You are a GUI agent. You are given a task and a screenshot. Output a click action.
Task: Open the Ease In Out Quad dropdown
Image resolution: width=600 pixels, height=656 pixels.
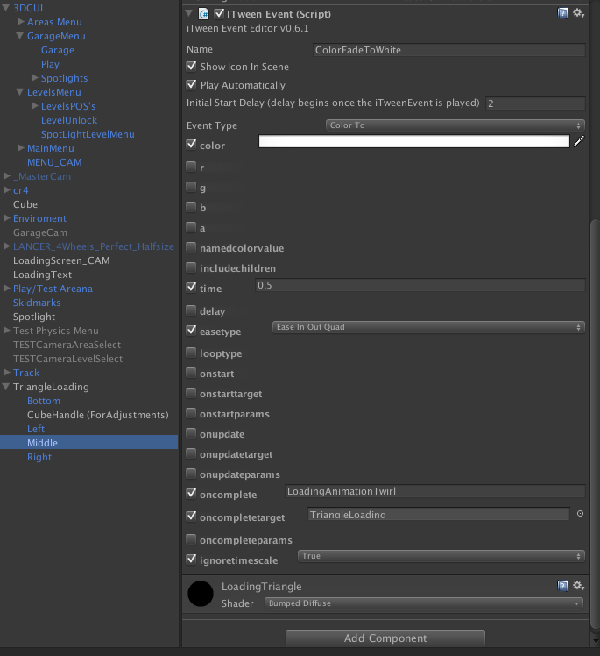[x=428, y=327]
